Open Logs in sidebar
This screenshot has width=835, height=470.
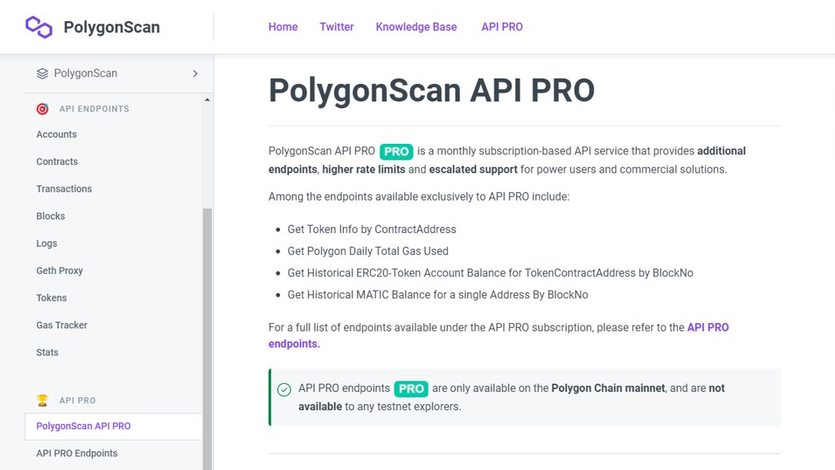click(46, 243)
